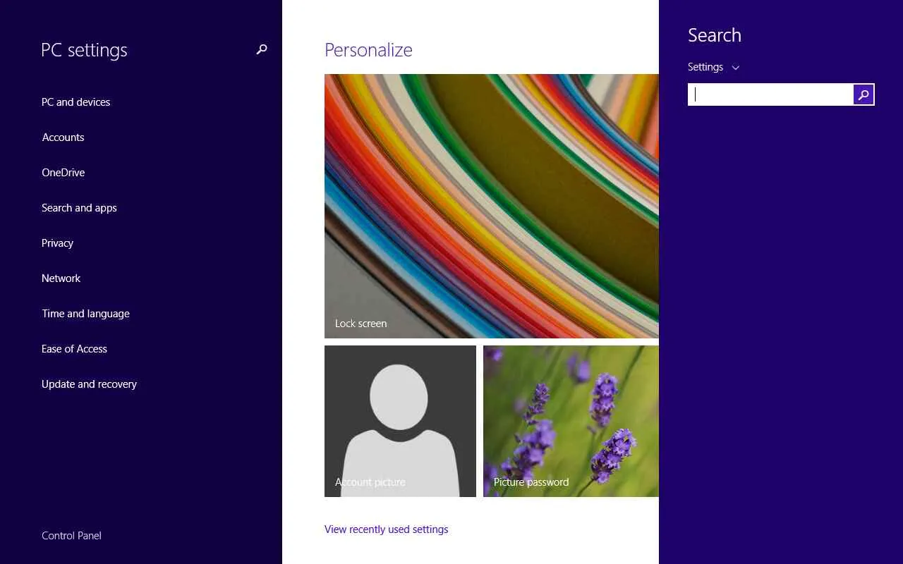Screen dimensions: 903x564
Task: Click the PC settings search magnifier icon
Action: (x=262, y=49)
